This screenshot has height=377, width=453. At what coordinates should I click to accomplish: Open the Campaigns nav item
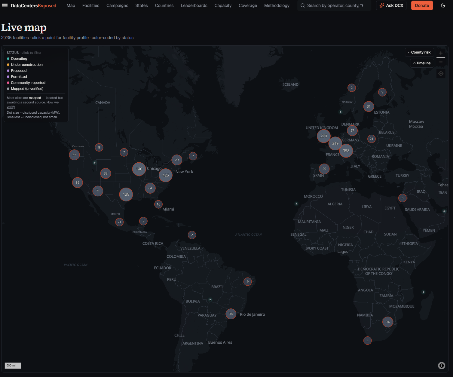pyautogui.click(x=117, y=5)
